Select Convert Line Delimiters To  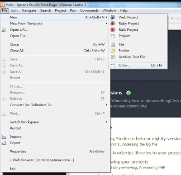55,105
